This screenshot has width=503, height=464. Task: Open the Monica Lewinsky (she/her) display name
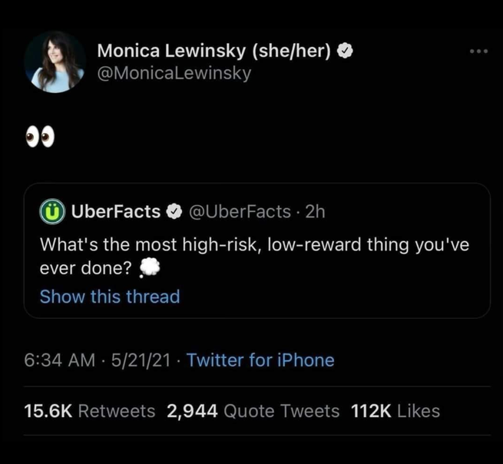tap(213, 51)
